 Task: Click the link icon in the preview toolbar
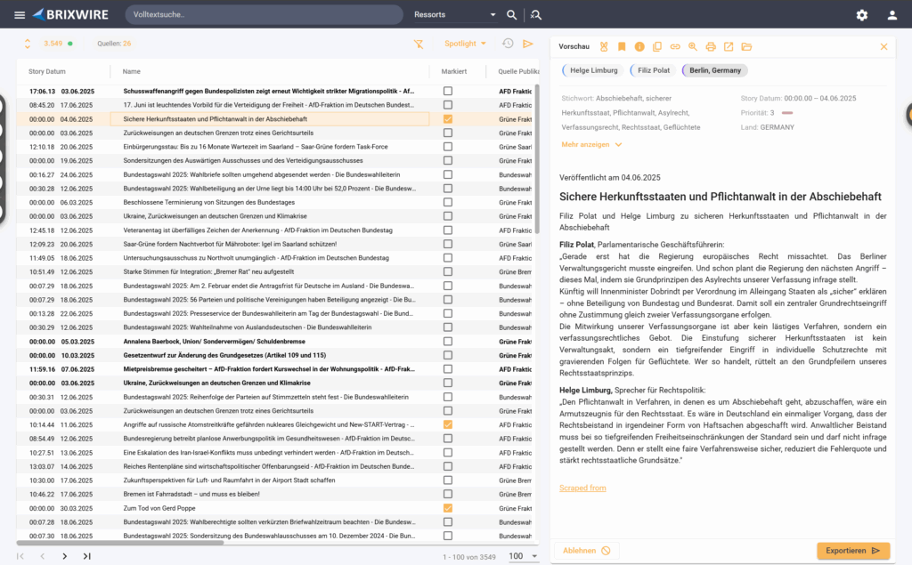click(x=674, y=46)
